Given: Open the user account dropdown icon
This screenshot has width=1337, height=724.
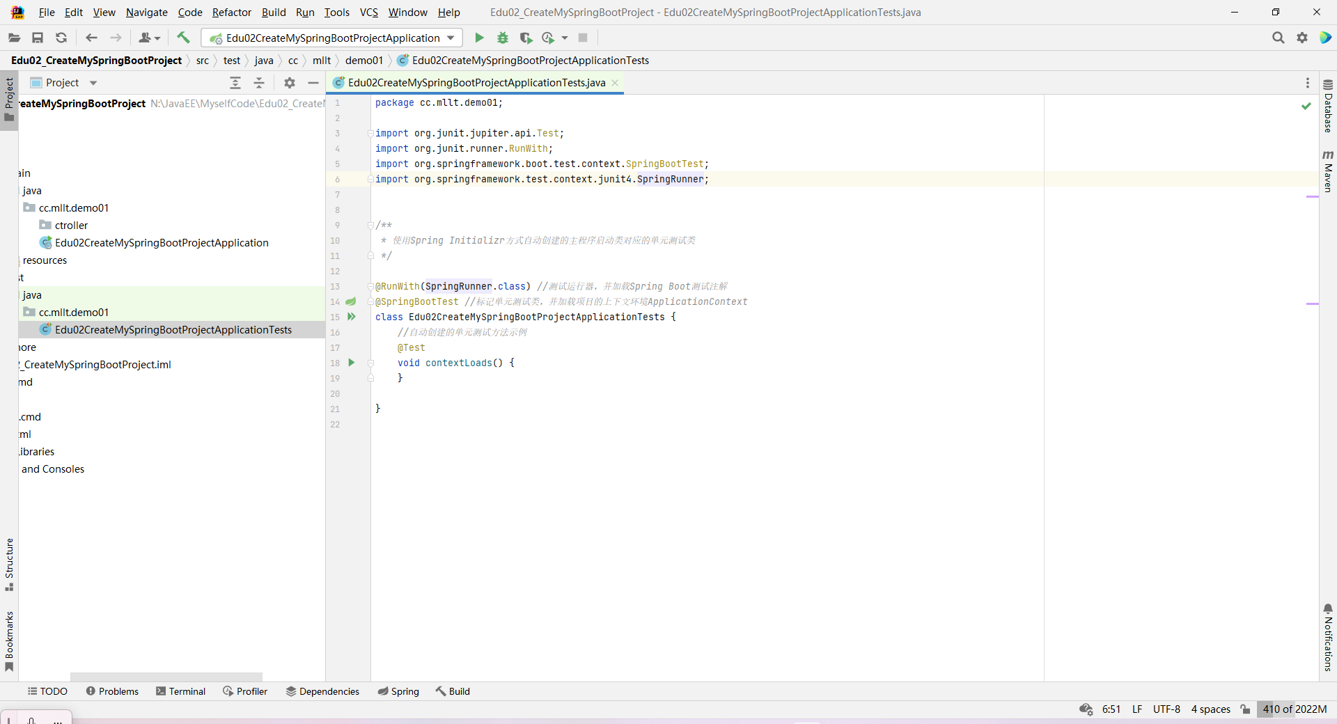Looking at the screenshot, I should (149, 38).
